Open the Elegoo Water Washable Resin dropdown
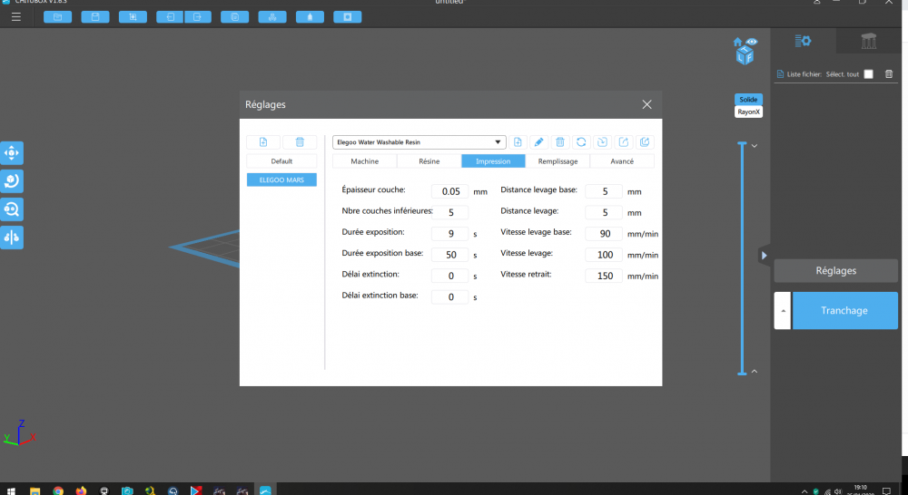This screenshot has height=495, width=908. point(419,142)
